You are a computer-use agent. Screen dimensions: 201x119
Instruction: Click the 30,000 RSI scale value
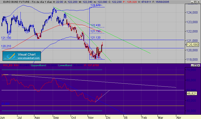[191, 111]
